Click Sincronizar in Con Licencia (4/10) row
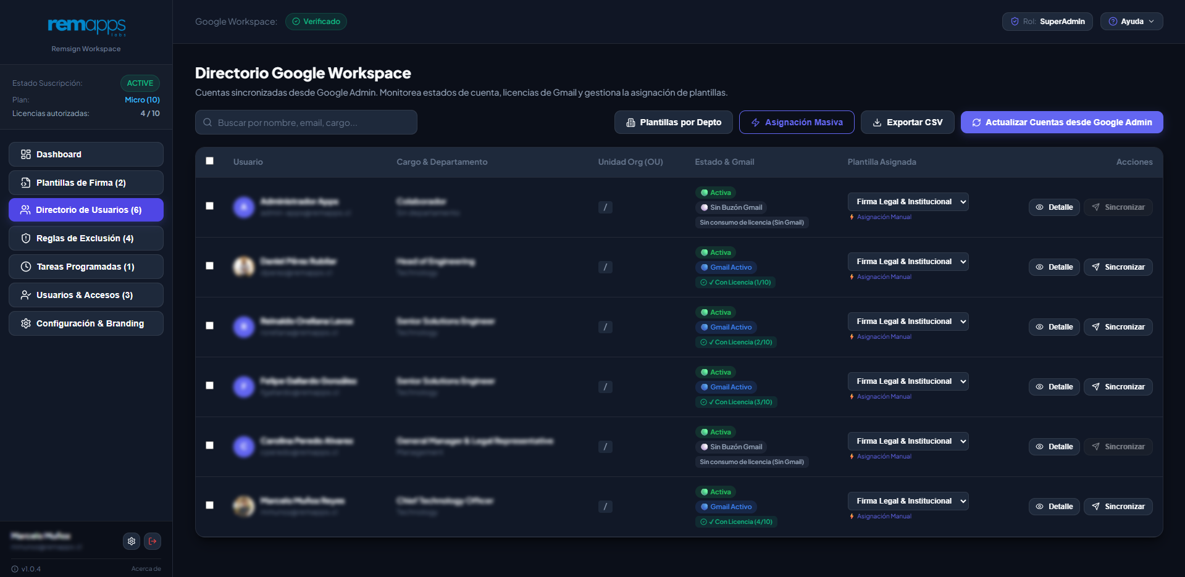The width and height of the screenshot is (1185, 577). coord(1118,507)
